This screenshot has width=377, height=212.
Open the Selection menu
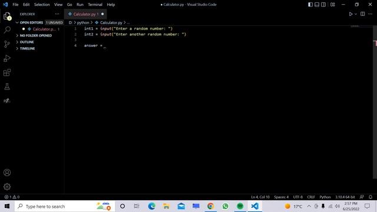tap(42, 5)
